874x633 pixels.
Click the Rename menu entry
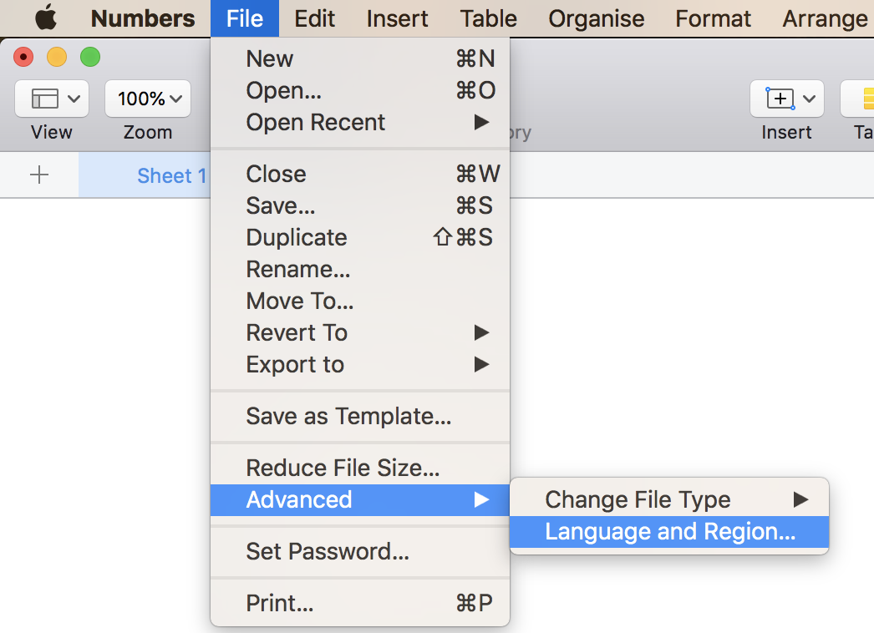(298, 269)
